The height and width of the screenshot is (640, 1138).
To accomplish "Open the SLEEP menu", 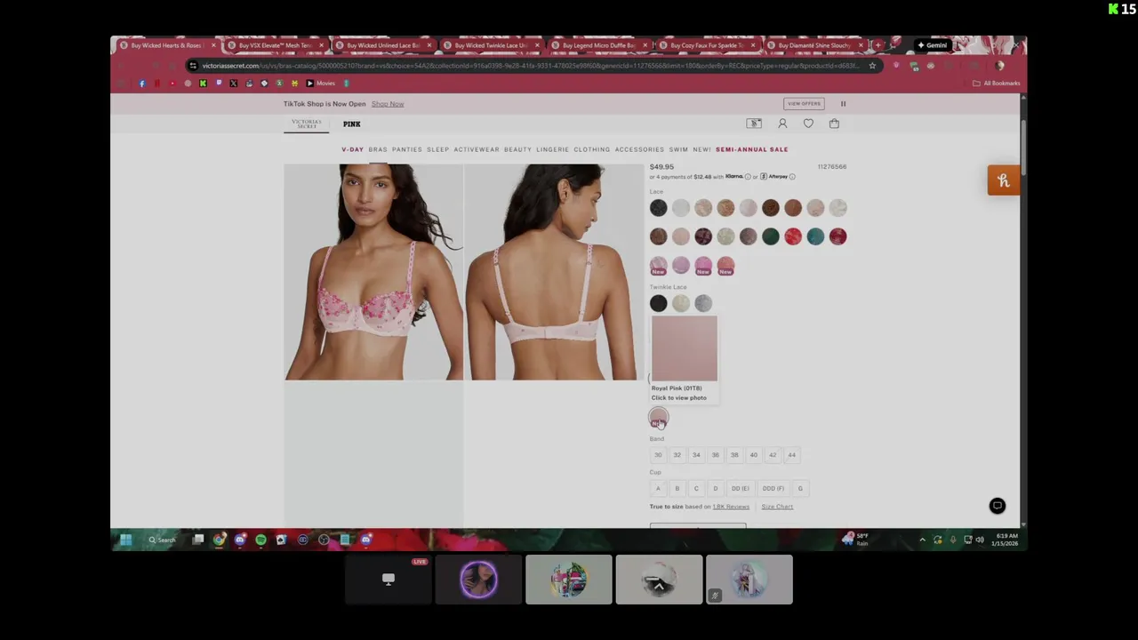I will point(438,149).
